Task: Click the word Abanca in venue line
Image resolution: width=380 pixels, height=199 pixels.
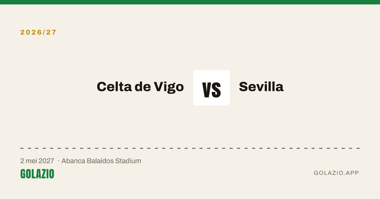Action: 73,161
